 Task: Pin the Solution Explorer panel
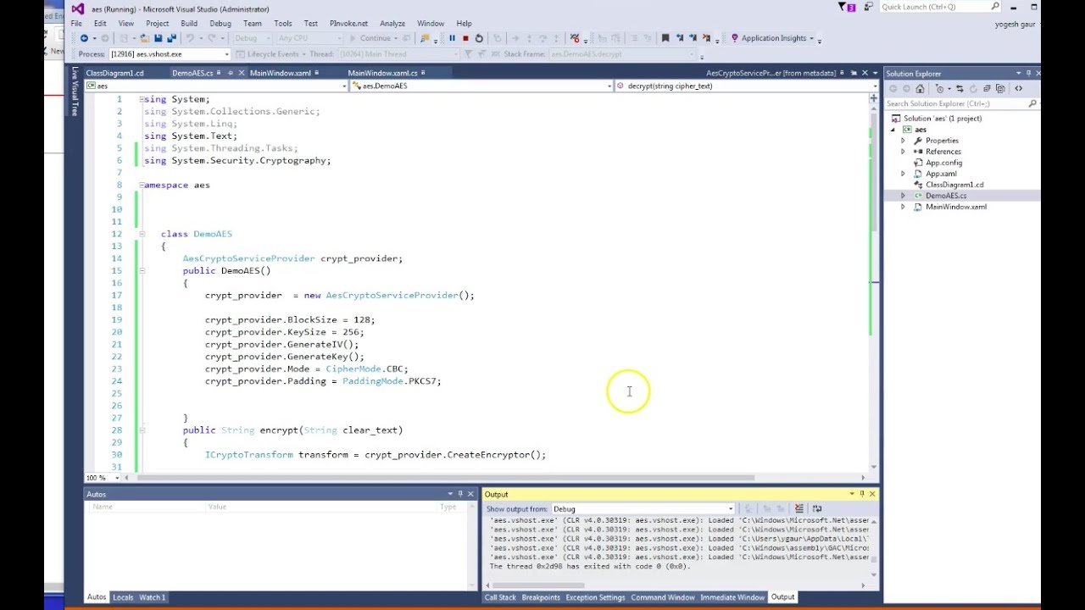[x=1028, y=73]
